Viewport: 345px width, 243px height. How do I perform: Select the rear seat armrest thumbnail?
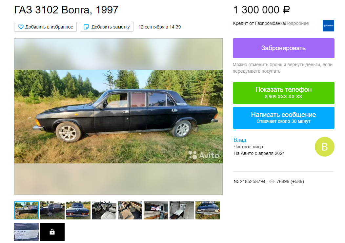(x=182, y=210)
